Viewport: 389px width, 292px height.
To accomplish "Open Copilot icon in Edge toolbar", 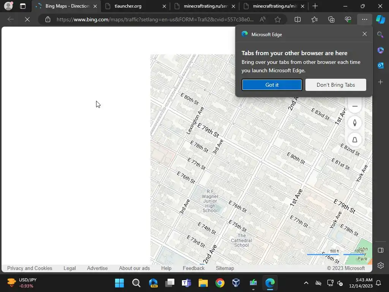I will point(380,19).
